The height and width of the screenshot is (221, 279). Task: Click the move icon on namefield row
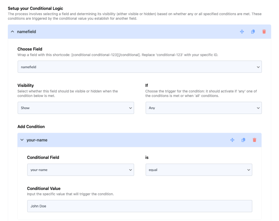click(242, 32)
